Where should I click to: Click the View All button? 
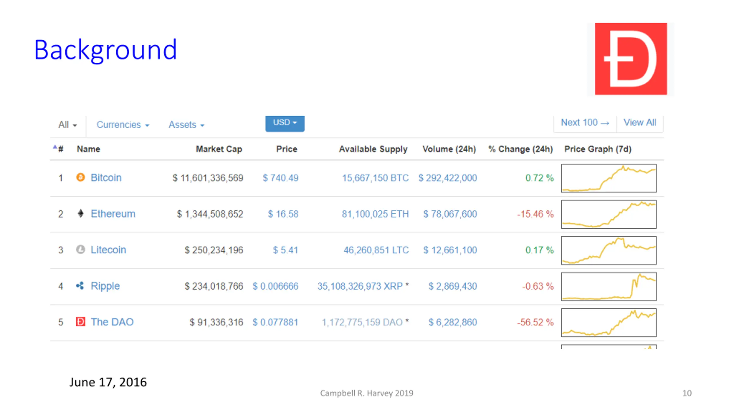640,123
